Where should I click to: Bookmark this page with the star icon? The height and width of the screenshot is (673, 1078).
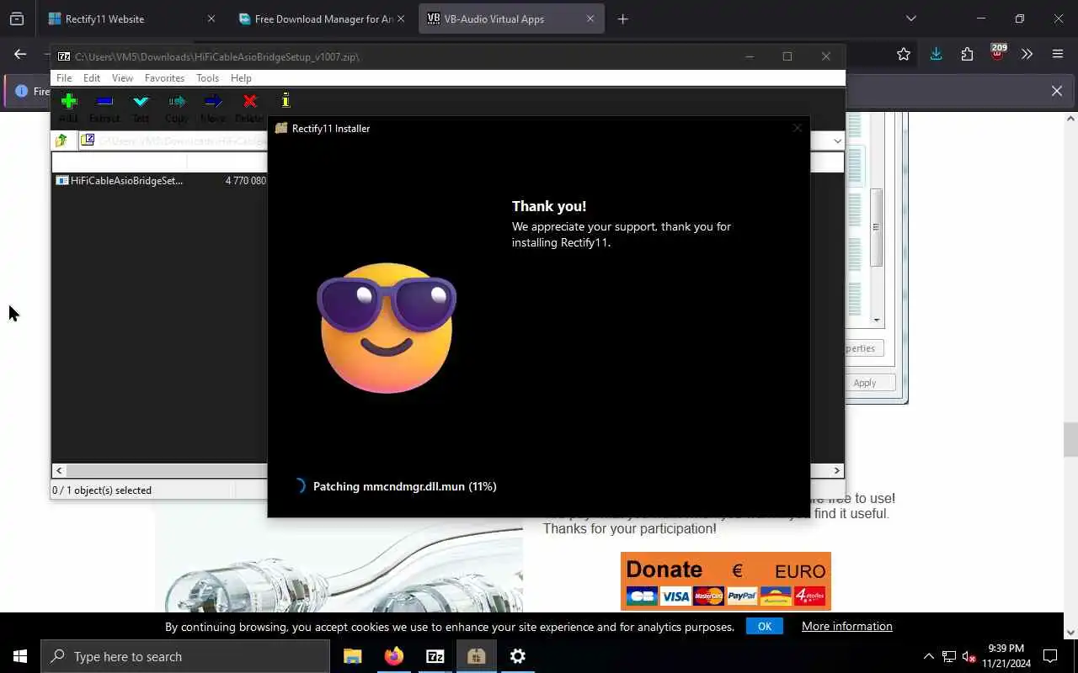coord(904,55)
